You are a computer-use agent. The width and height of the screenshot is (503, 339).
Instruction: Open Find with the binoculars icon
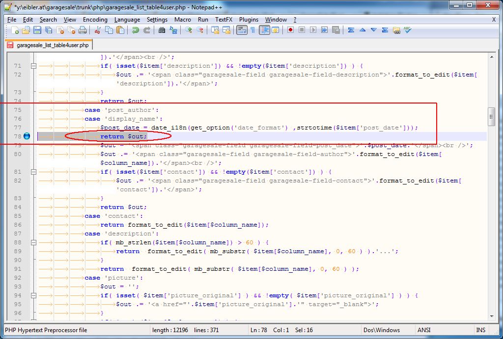click(x=162, y=30)
